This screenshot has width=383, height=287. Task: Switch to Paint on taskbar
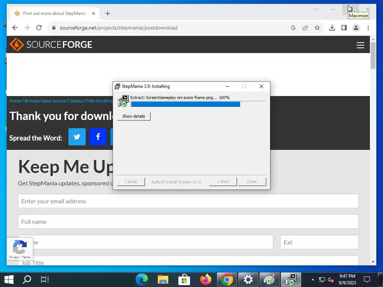click(x=269, y=280)
